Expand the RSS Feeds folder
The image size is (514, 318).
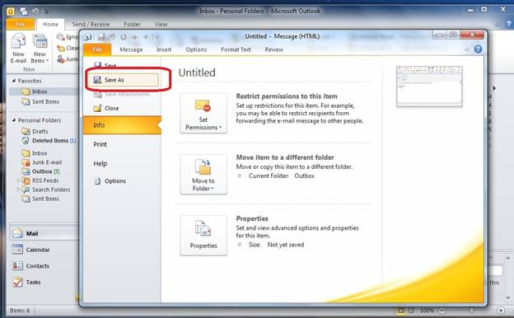(17, 180)
